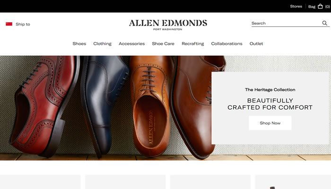This screenshot has width=331, height=189.
Task: Open the Bag link text
Action: (x=312, y=7)
